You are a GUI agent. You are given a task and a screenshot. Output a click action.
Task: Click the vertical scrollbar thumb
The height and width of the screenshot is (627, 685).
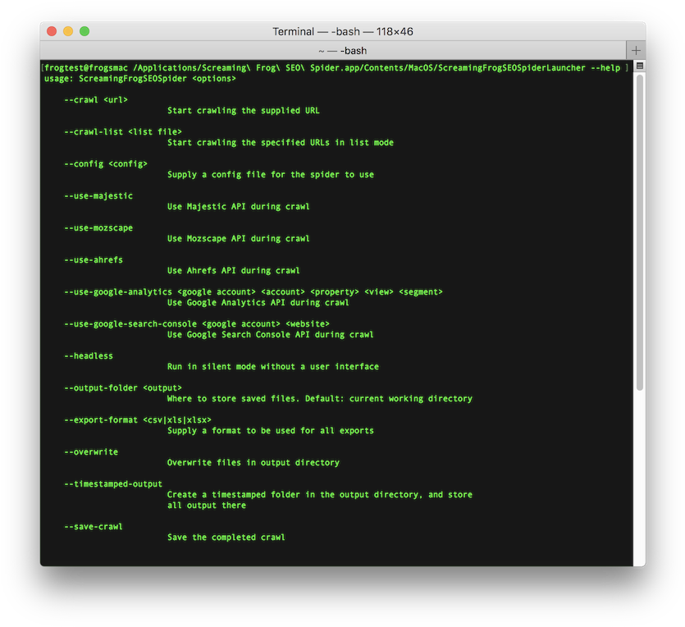point(640,232)
